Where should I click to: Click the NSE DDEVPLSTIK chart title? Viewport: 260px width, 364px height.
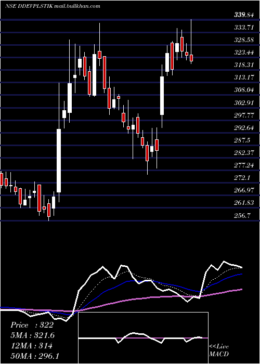(29, 6)
